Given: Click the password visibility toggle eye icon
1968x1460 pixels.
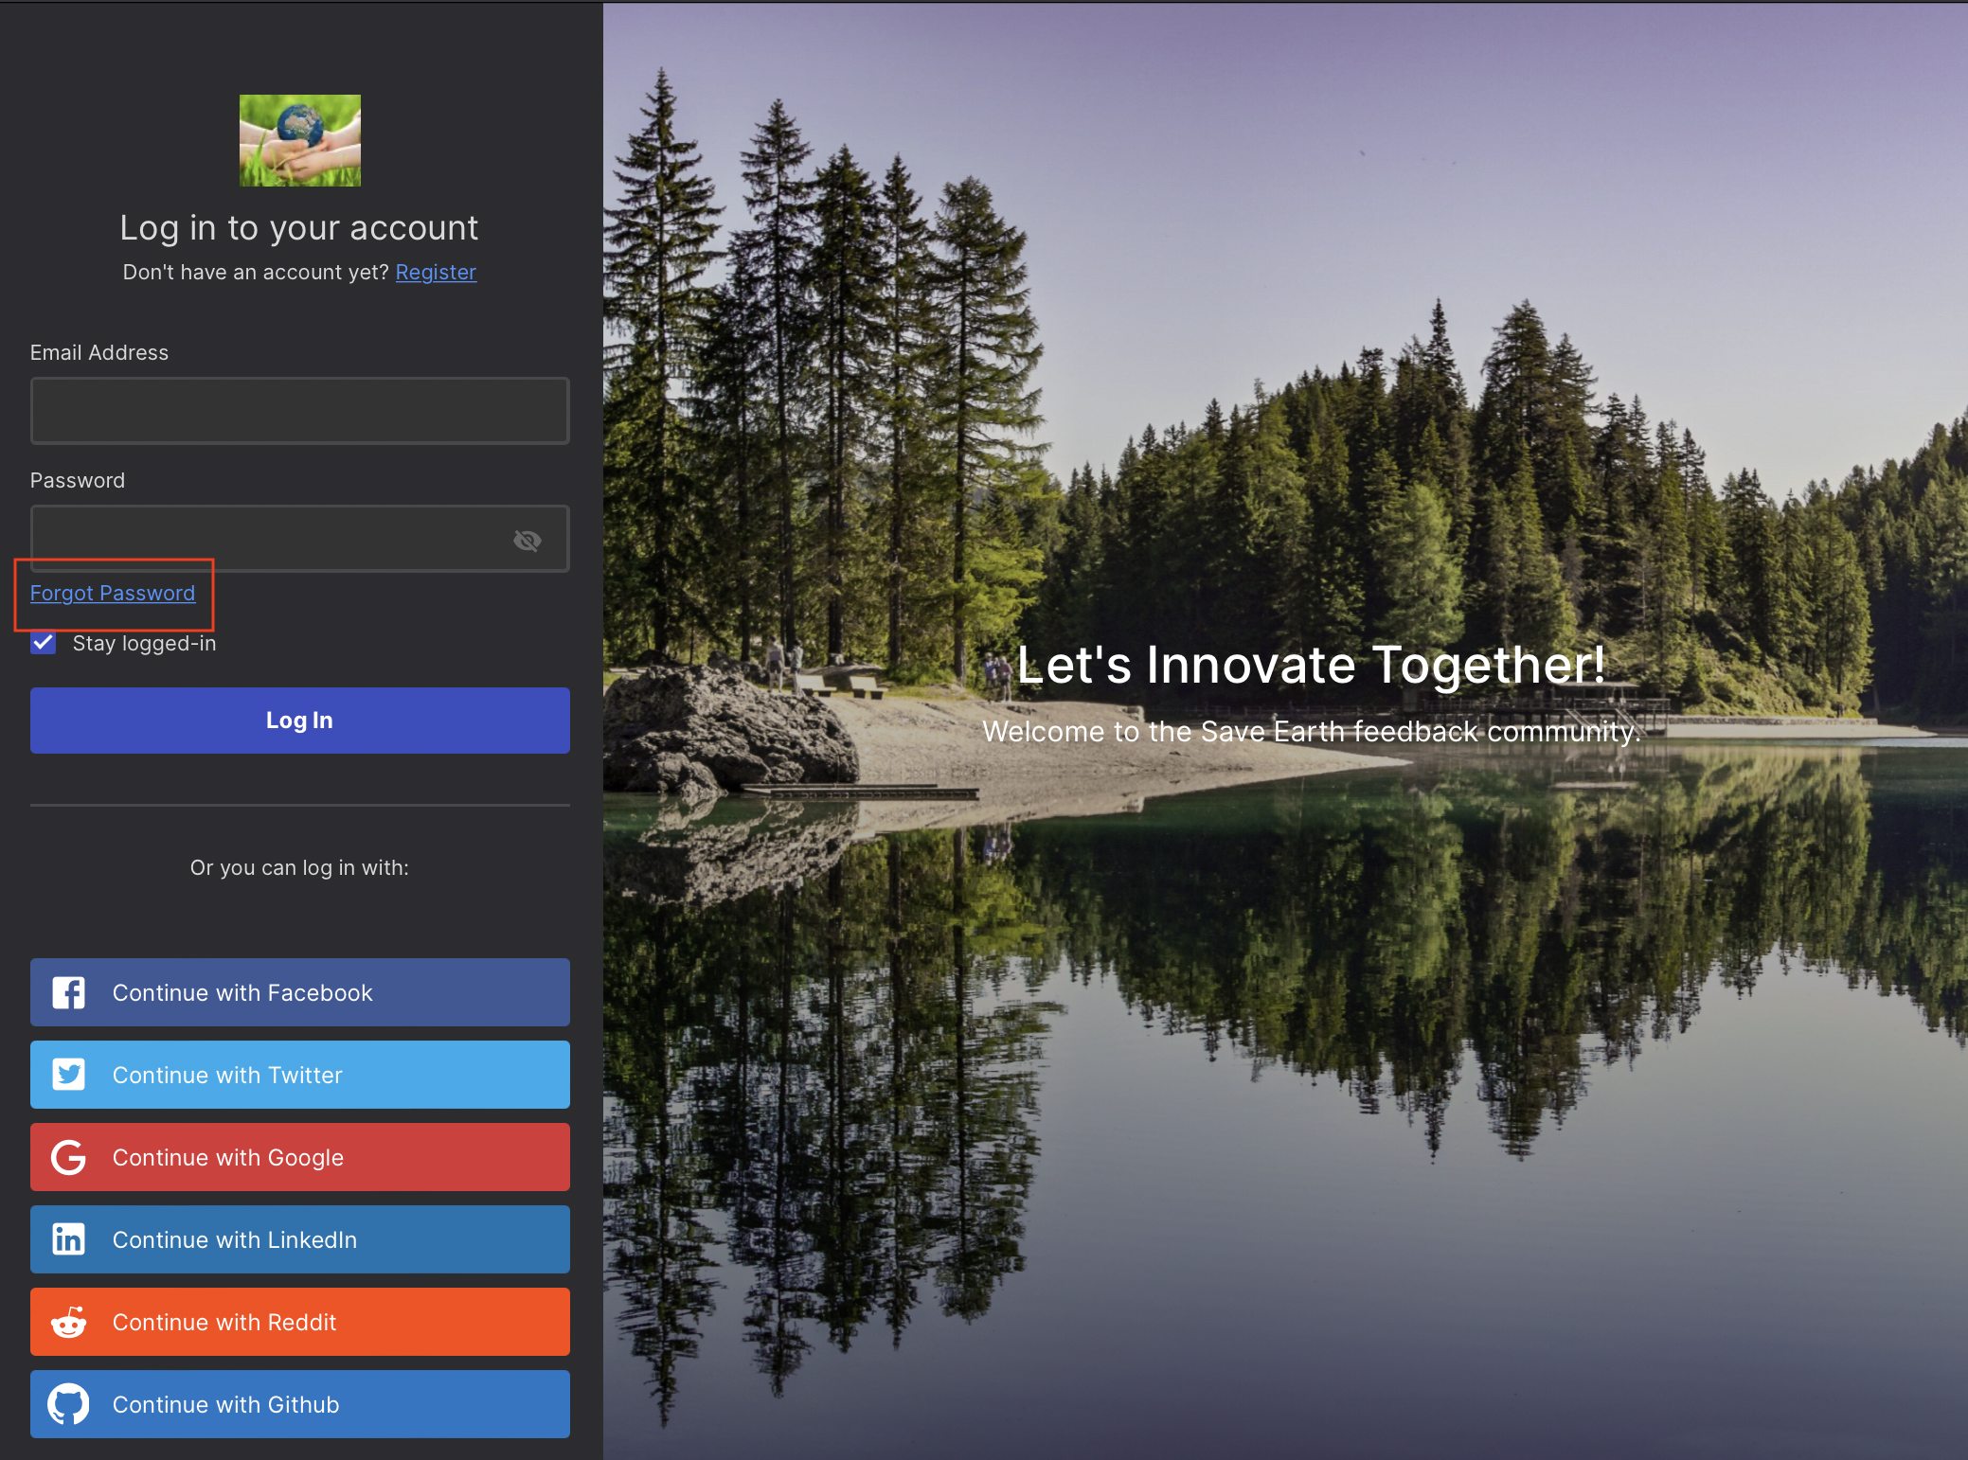Looking at the screenshot, I should pos(528,540).
